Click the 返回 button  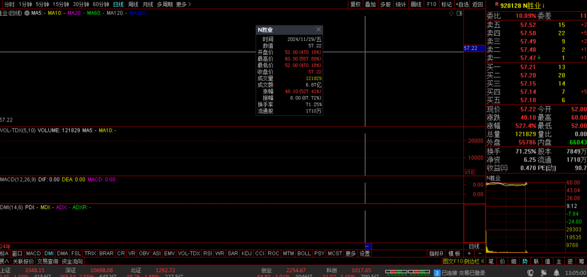pos(477,4)
